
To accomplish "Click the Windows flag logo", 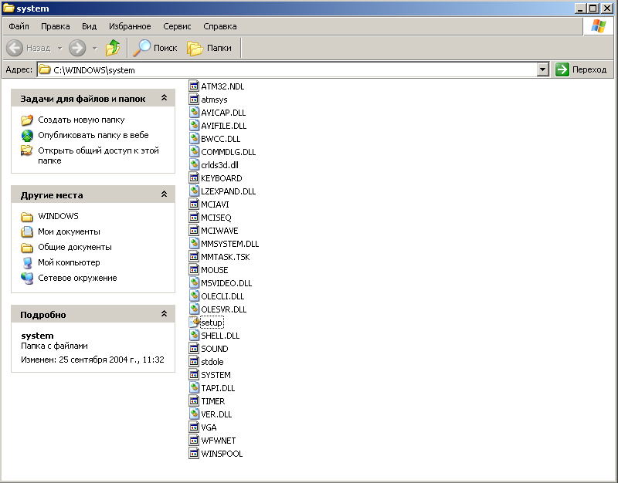I will point(598,26).
